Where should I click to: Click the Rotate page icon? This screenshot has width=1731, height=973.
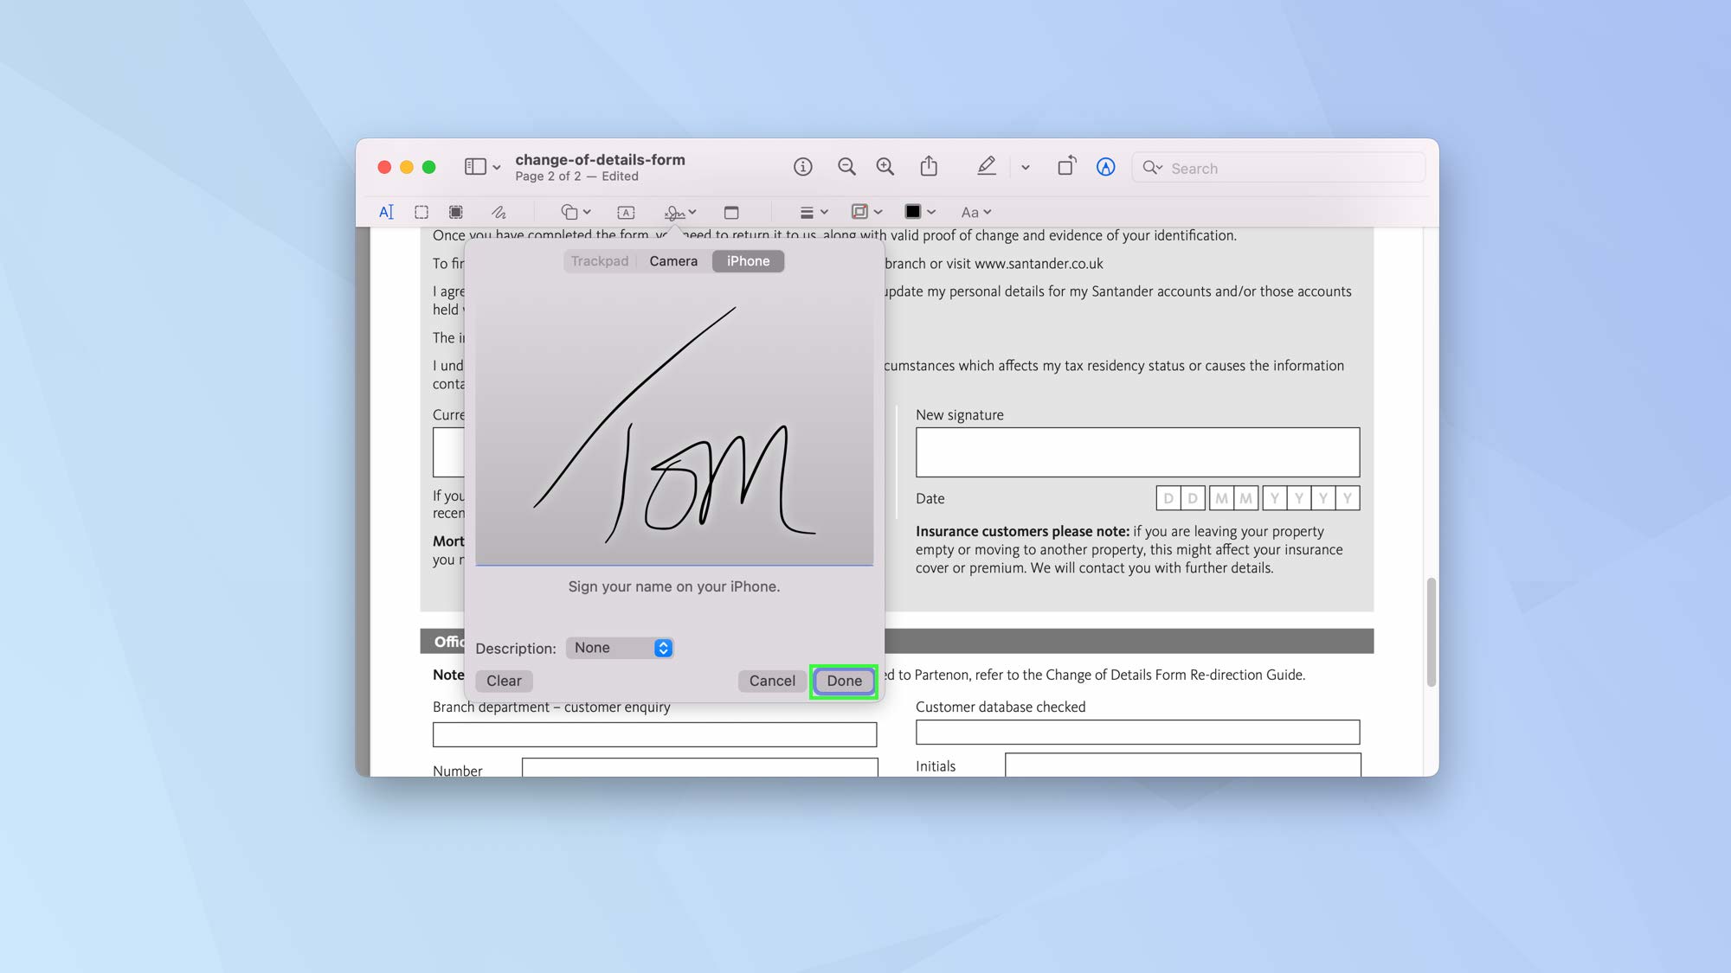click(x=1066, y=166)
